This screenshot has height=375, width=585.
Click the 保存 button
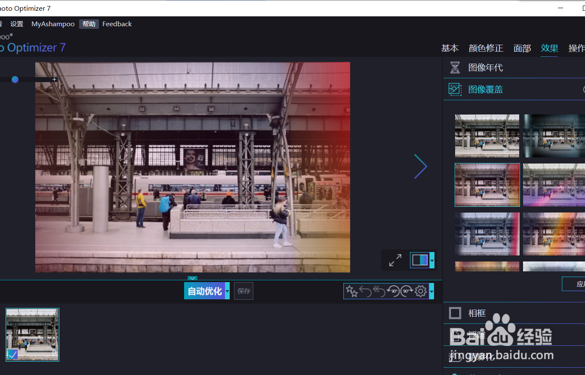[x=244, y=291]
